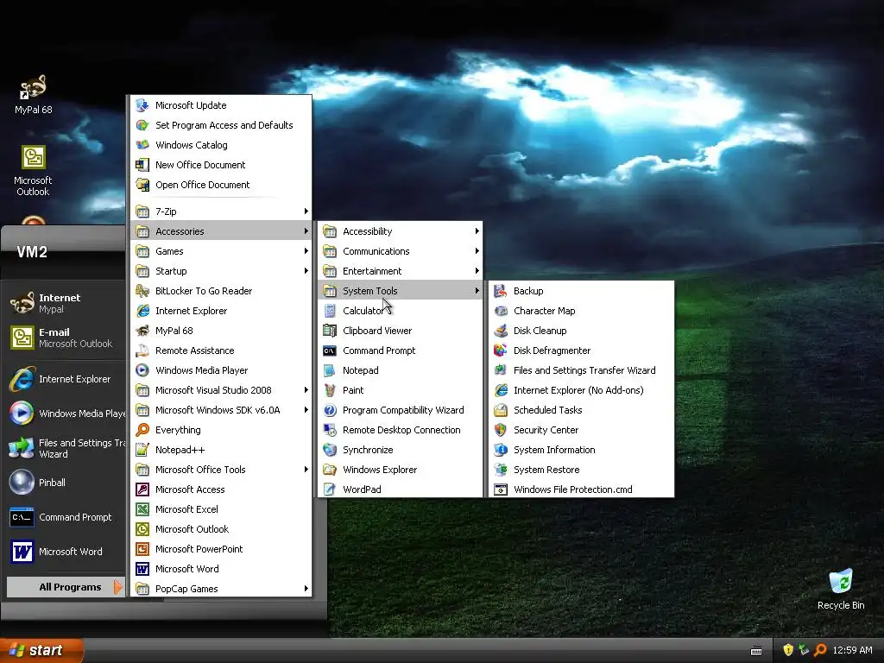Expand PopCap Games submenu
This screenshot has height=663, width=884.
click(221, 588)
